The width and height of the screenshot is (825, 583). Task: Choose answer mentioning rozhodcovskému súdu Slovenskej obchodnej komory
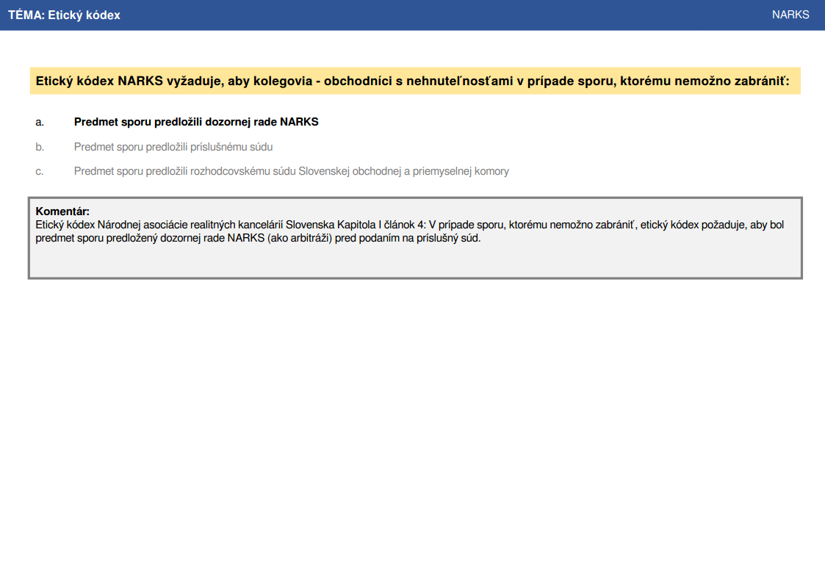coord(292,171)
